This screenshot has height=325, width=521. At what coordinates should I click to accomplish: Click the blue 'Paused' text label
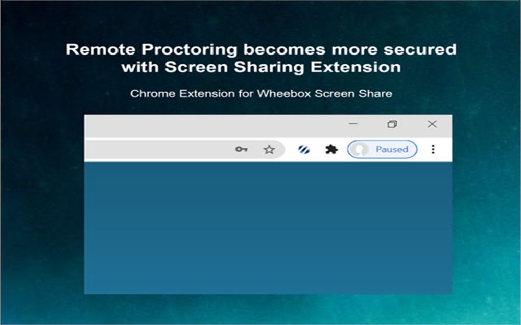392,149
